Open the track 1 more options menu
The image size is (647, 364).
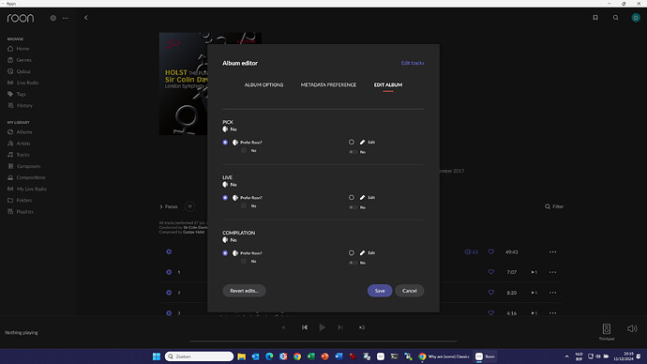(552, 272)
